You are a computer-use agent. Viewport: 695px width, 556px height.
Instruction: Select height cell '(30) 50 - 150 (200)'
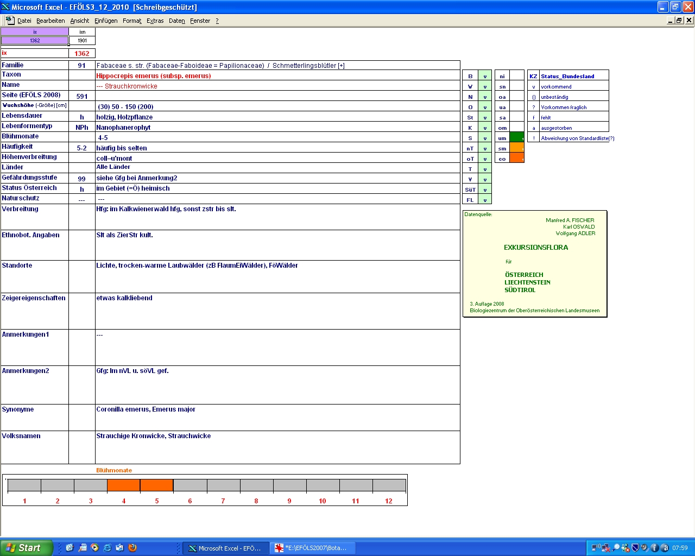[277, 106]
